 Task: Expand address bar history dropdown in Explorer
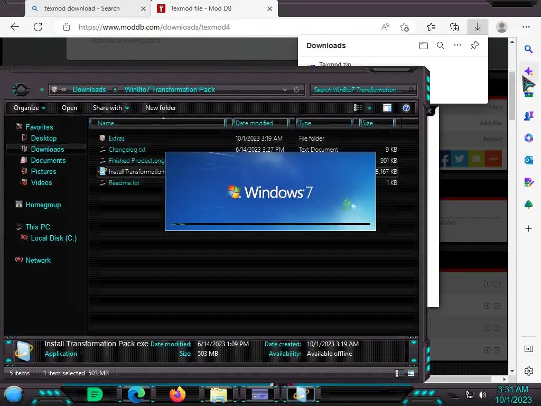[x=285, y=90]
